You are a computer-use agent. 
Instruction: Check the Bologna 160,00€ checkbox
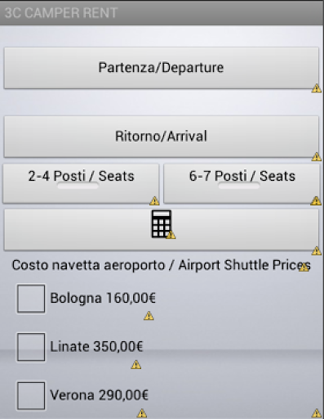click(x=31, y=299)
